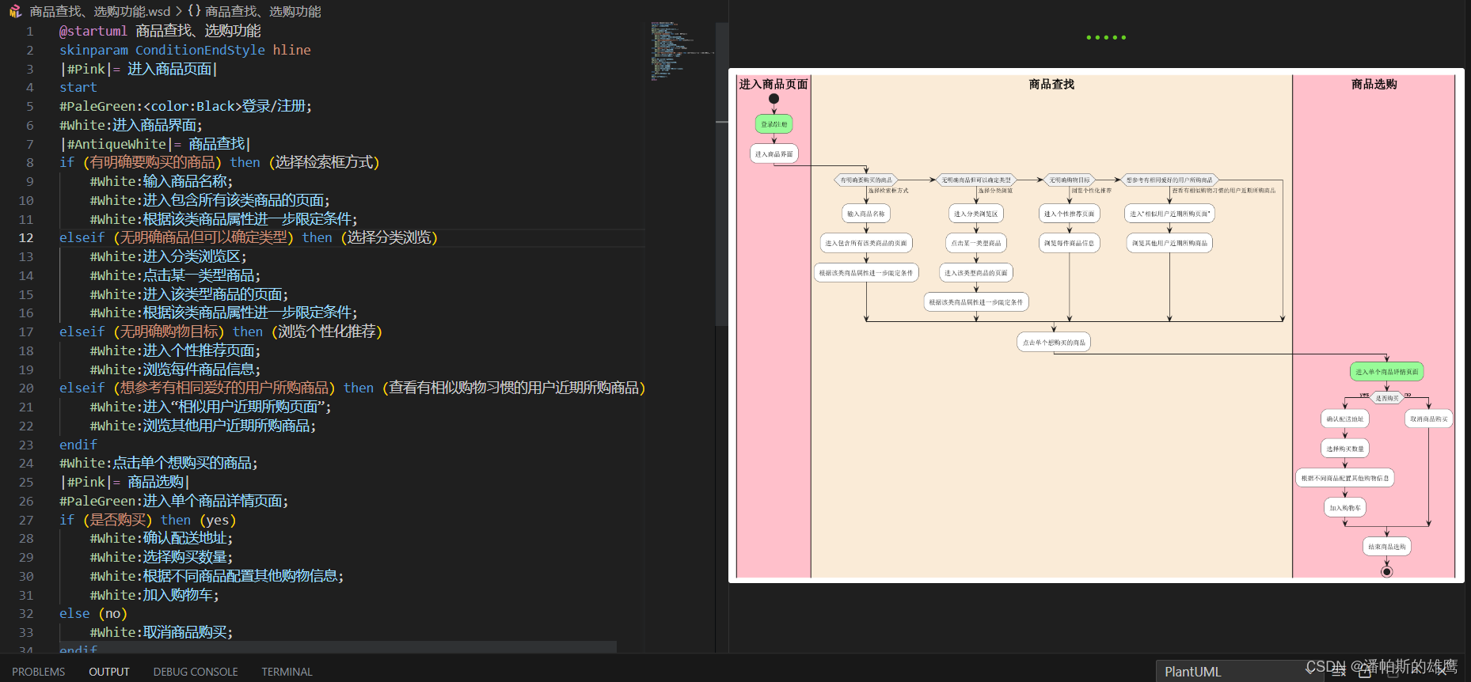Click the 商品查找 swimlane header

(x=1051, y=84)
